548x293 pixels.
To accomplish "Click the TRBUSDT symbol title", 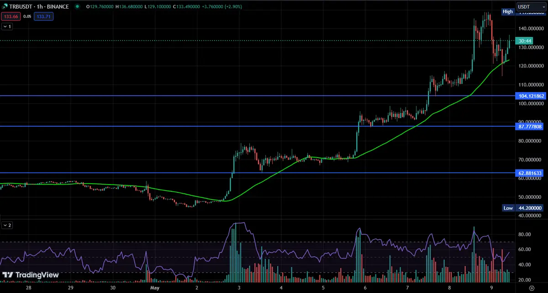I will tap(40, 7).
